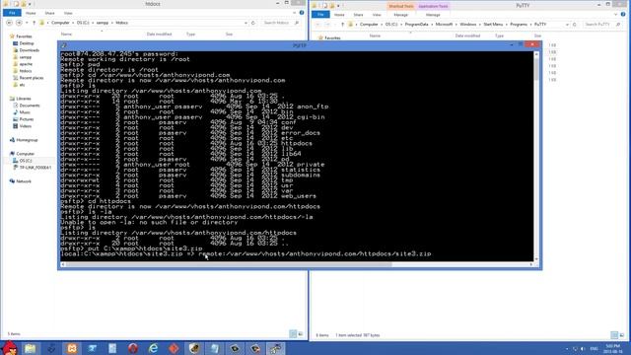Select TP-LINK network drive in navigation pane

35,168
